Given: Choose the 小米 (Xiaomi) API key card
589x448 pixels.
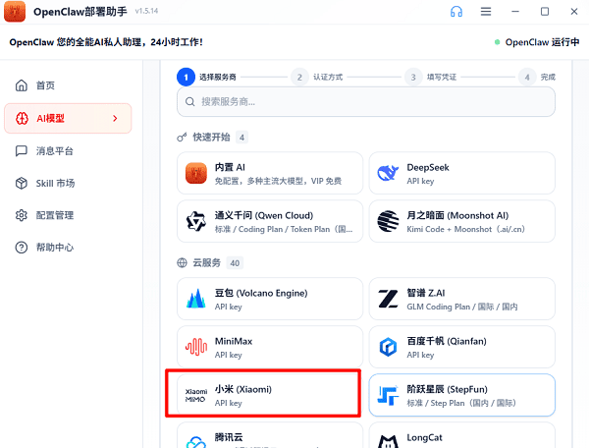Looking at the screenshot, I should 270,395.
